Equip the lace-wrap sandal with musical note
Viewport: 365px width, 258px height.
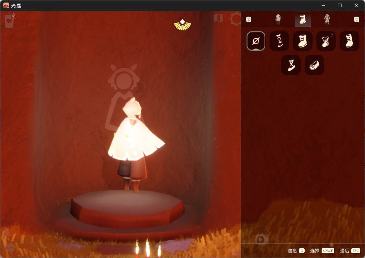[279, 41]
